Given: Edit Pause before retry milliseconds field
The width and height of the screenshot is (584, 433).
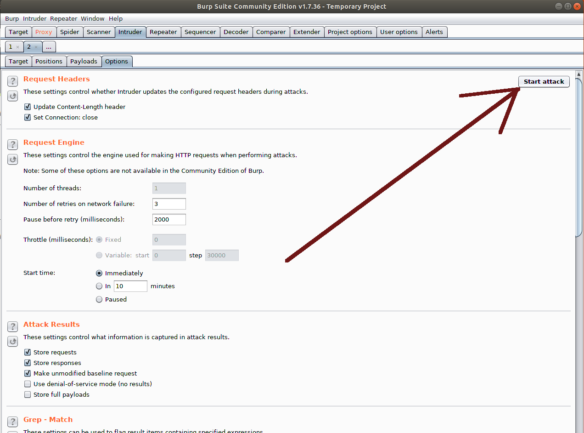Looking at the screenshot, I should click(169, 219).
